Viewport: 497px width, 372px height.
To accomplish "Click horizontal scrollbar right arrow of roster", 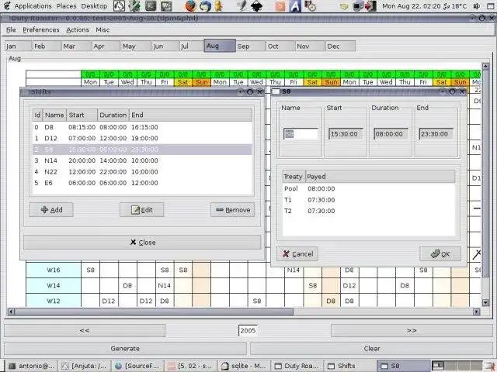I will click(476, 312).
